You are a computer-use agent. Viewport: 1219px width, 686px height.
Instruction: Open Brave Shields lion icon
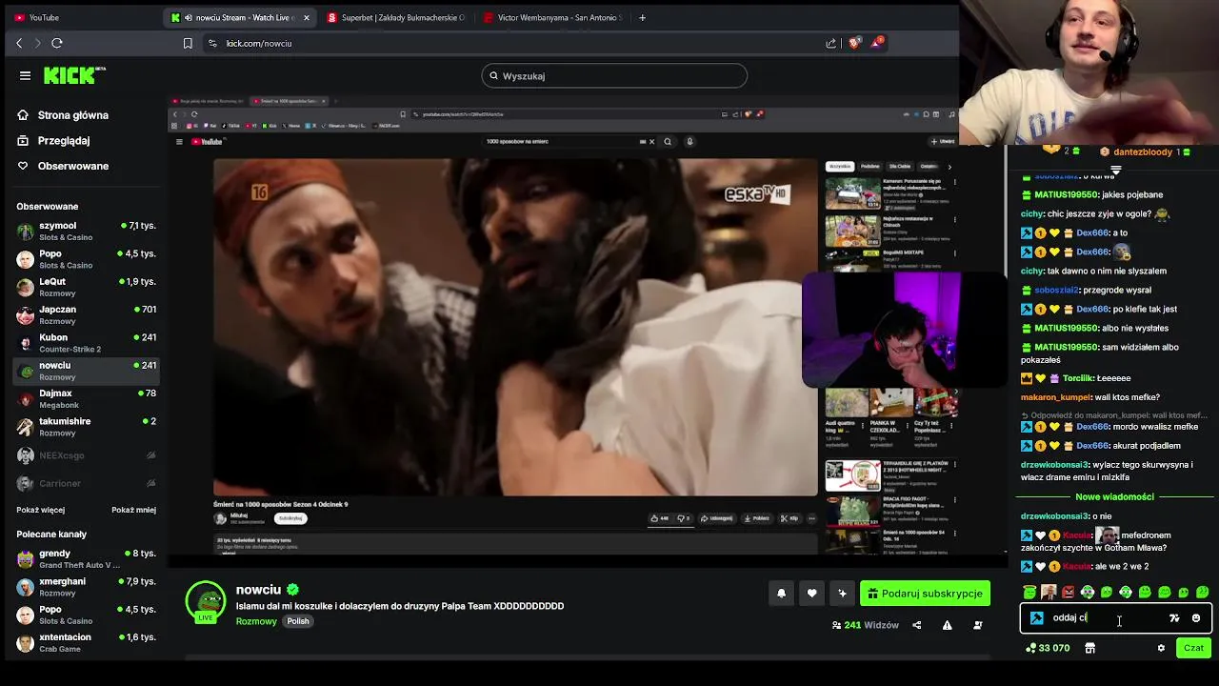click(854, 43)
